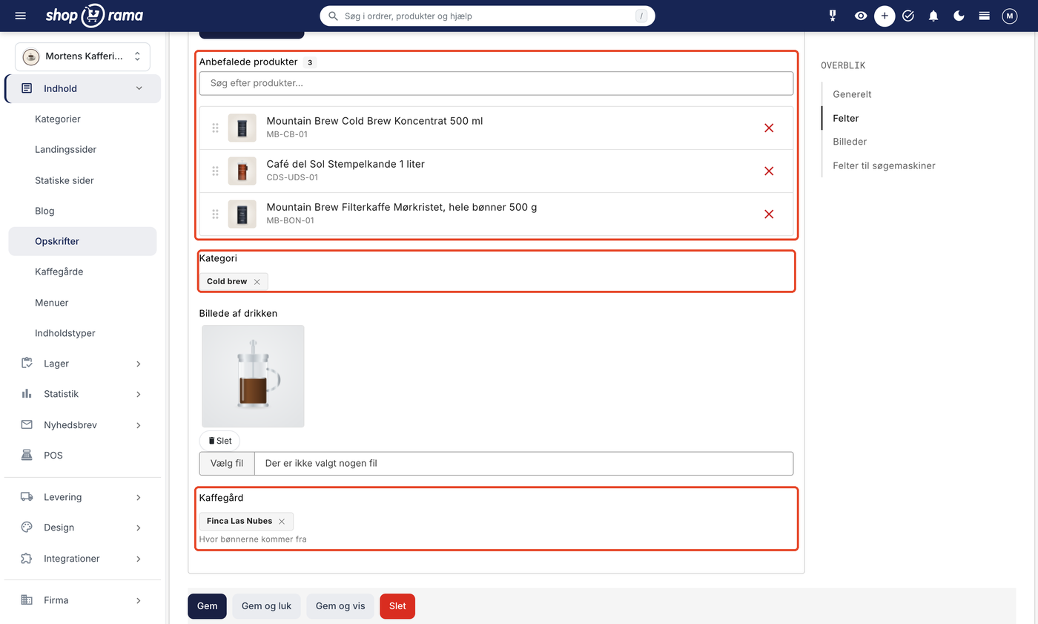
Task: Remove the Finca Las Nubes tag
Action: coord(282,522)
